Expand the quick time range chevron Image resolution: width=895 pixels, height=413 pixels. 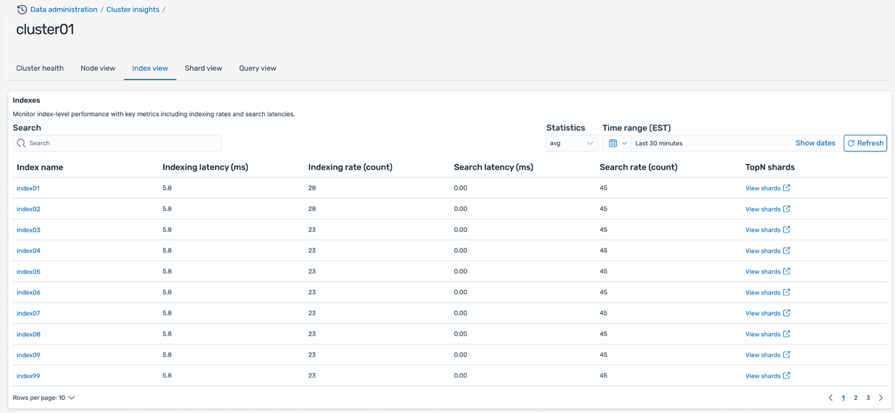click(x=624, y=143)
